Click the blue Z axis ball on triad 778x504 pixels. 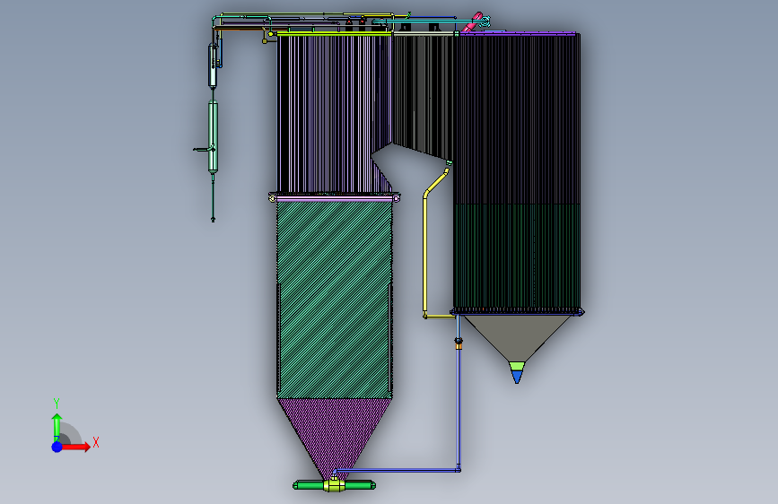[x=57, y=447]
